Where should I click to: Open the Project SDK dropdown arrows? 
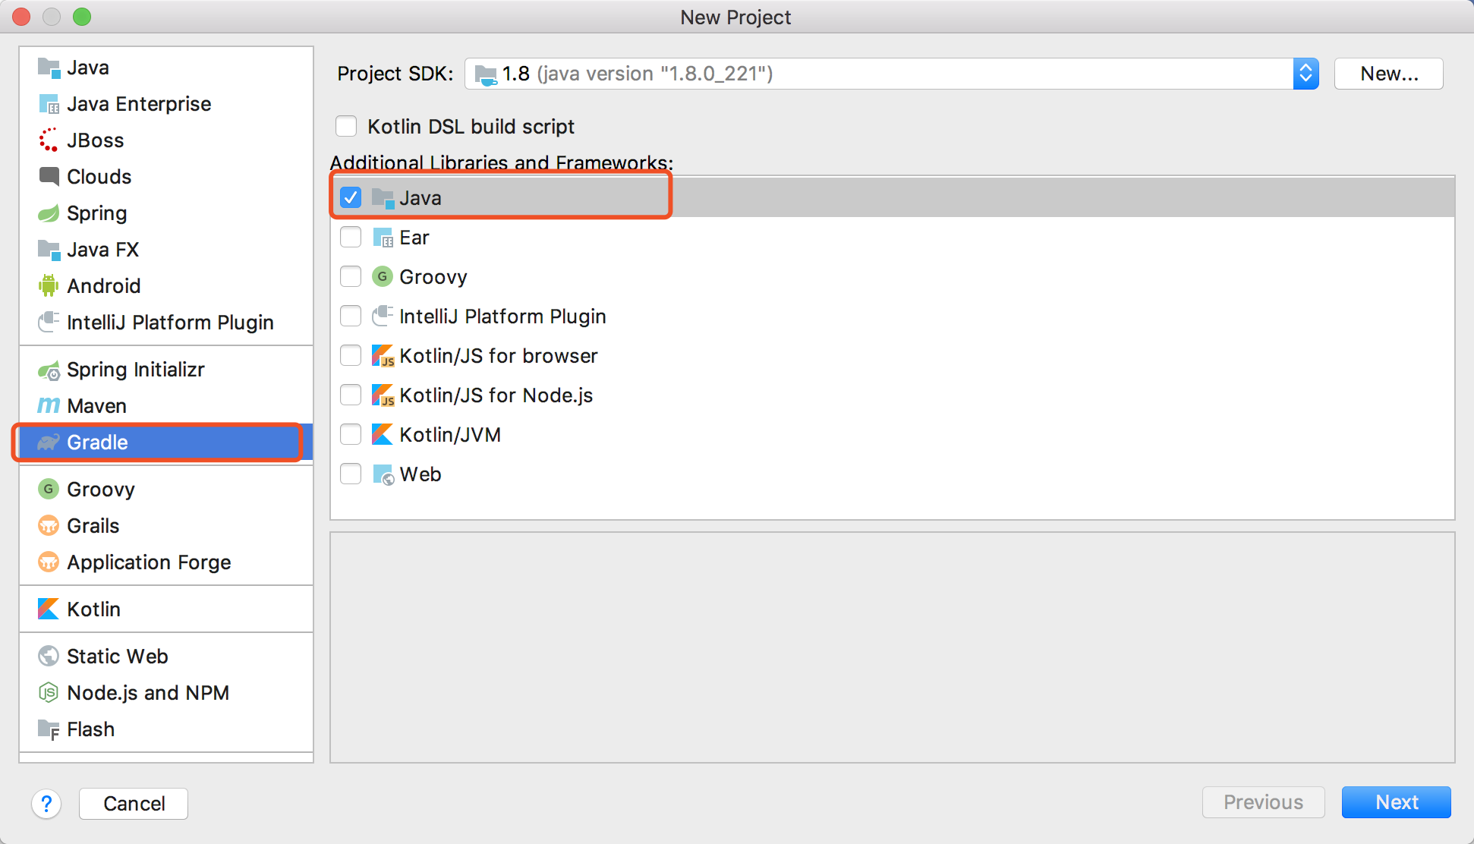tap(1305, 74)
